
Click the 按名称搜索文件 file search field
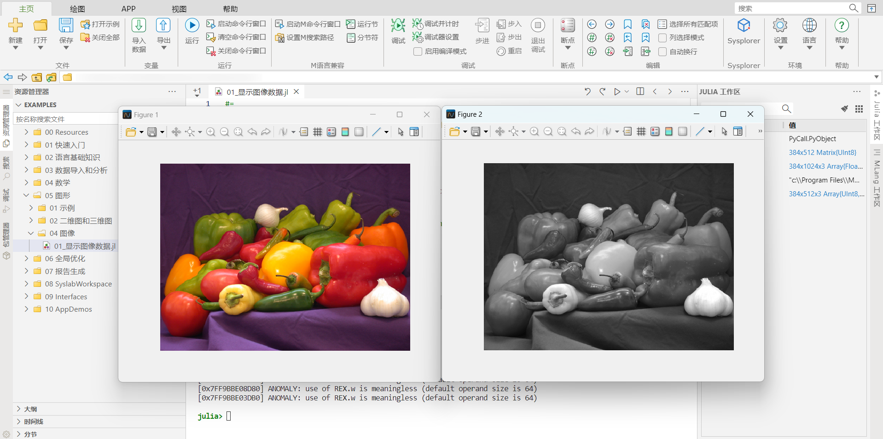pos(64,119)
